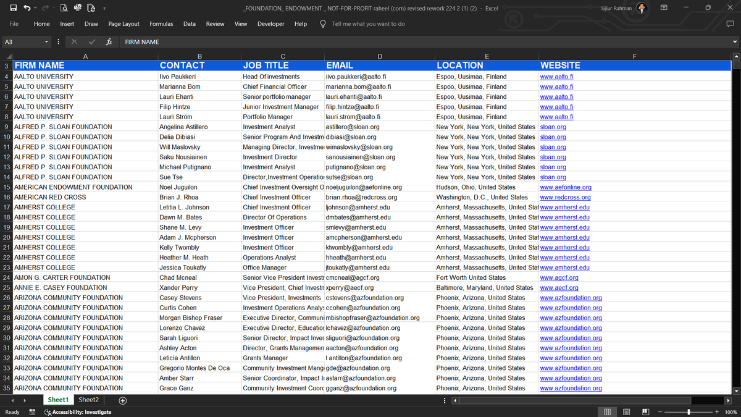The width and height of the screenshot is (741, 417).
Task: Open the File tab
Action: [x=14, y=24]
